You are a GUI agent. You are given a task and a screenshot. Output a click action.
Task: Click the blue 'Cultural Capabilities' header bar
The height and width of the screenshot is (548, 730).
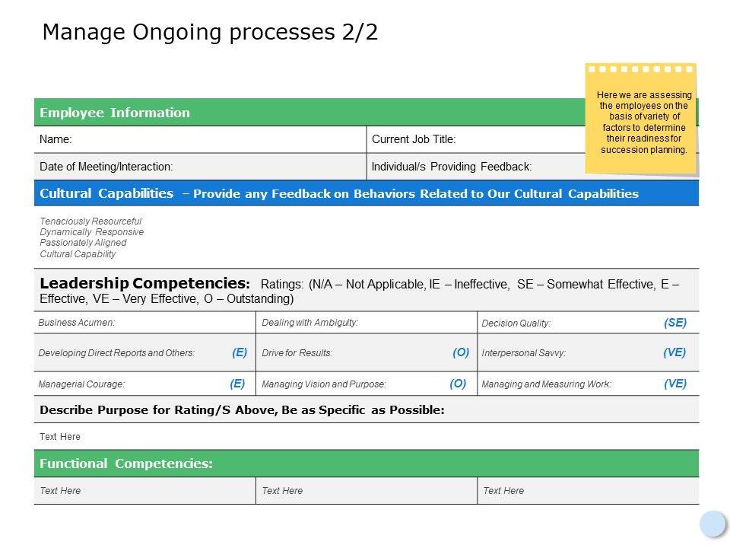coord(367,193)
